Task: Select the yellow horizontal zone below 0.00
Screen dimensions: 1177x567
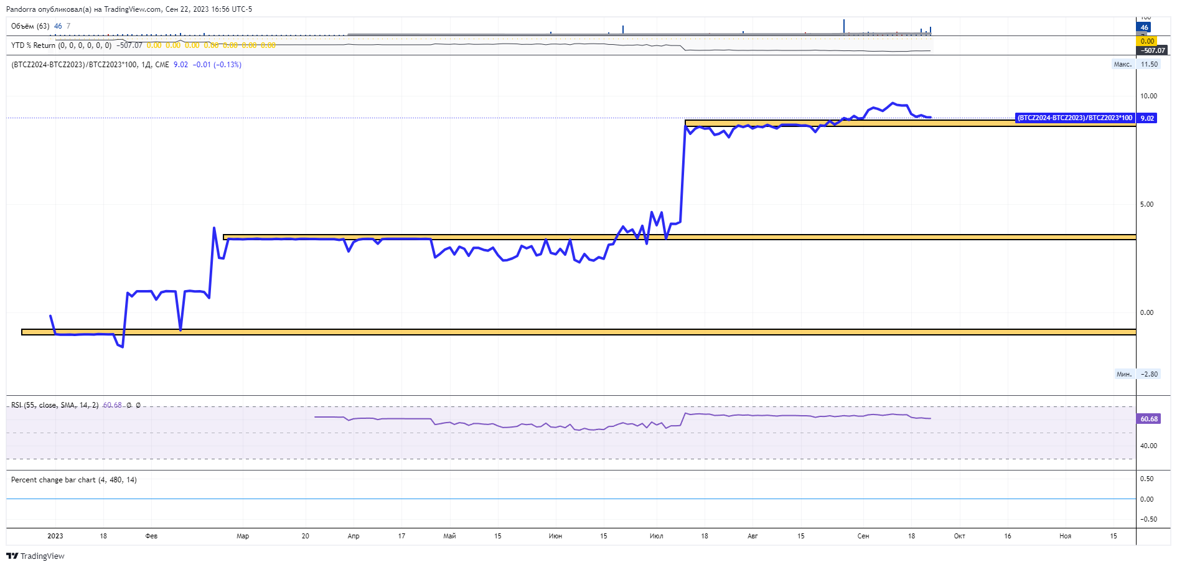Action: coord(579,332)
